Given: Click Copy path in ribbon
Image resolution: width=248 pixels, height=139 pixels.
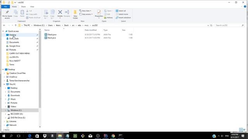Looking at the screenshot, I should click(32, 14).
